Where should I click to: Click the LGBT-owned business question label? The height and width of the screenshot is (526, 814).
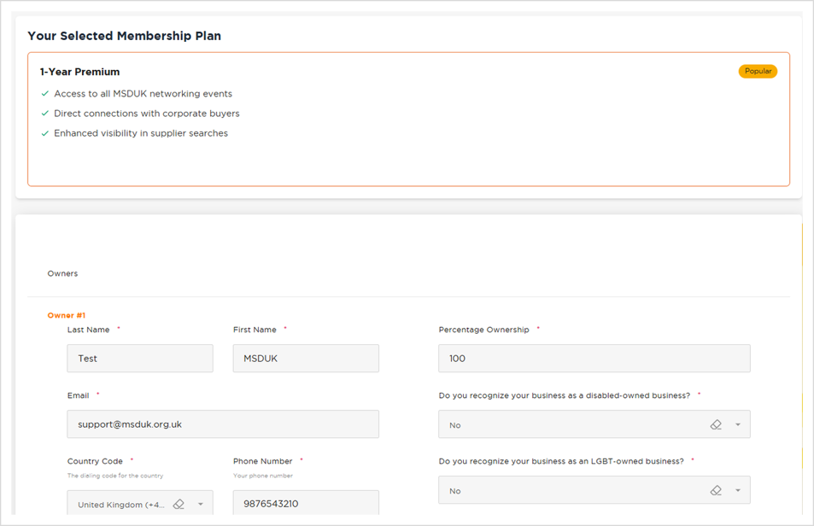(x=561, y=461)
